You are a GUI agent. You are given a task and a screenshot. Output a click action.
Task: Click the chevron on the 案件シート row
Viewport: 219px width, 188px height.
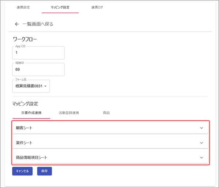pyautogui.click(x=201, y=143)
